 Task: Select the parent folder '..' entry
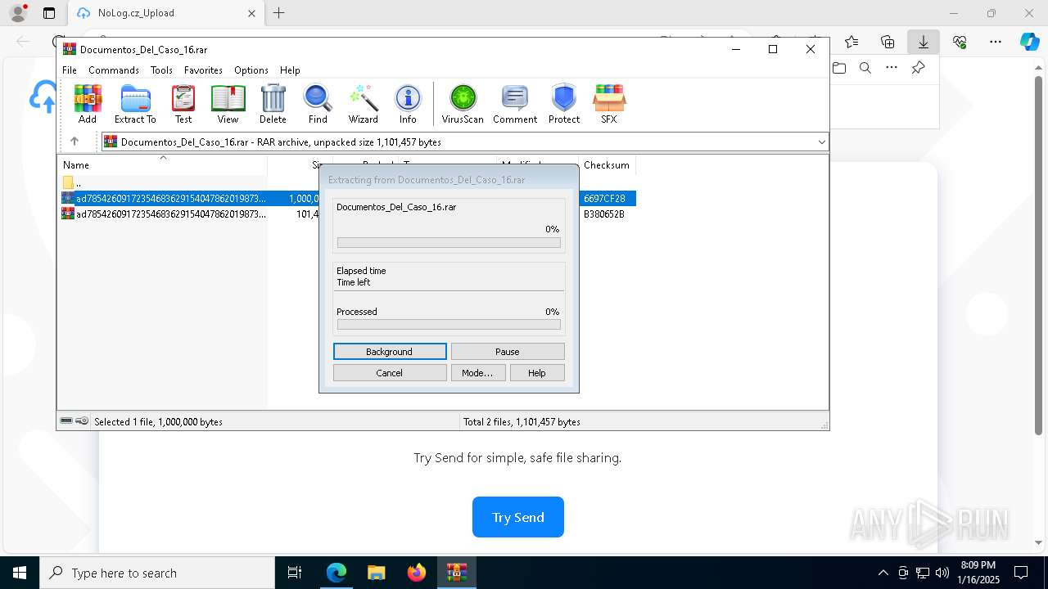[72, 182]
